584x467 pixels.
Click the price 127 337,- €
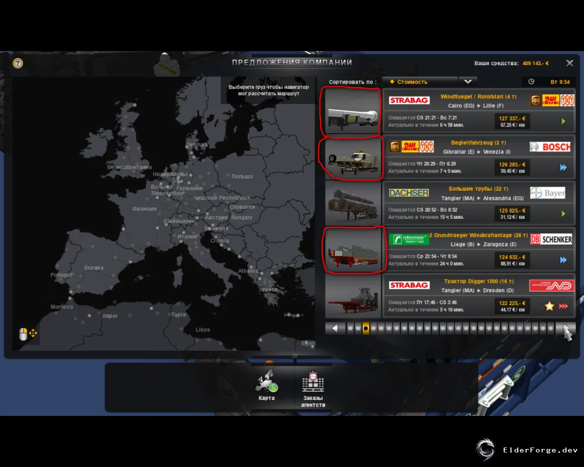click(512, 118)
